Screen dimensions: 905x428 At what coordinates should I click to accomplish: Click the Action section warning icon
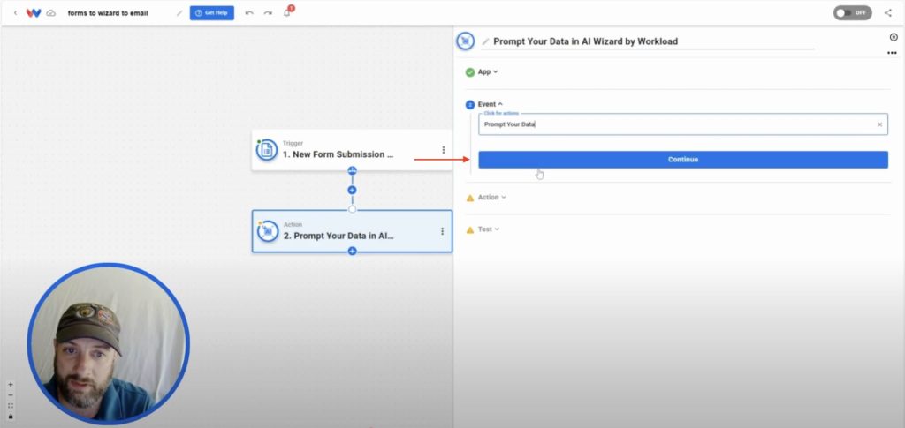(470, 198)
